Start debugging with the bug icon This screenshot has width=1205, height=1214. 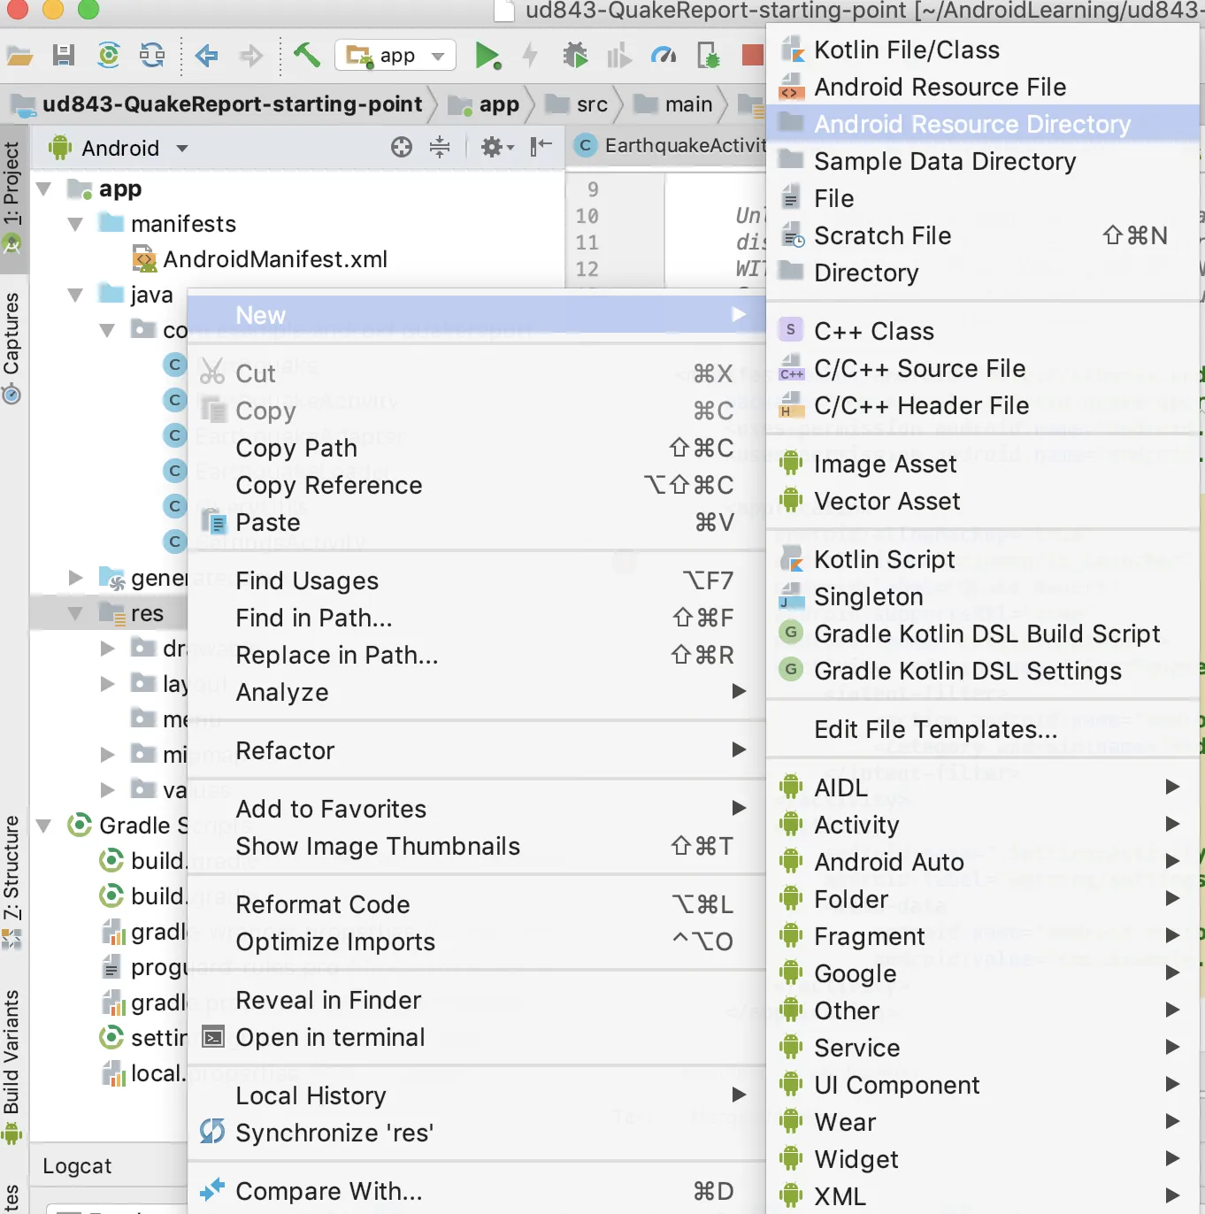pyautogui.click(x=575, y=56)
